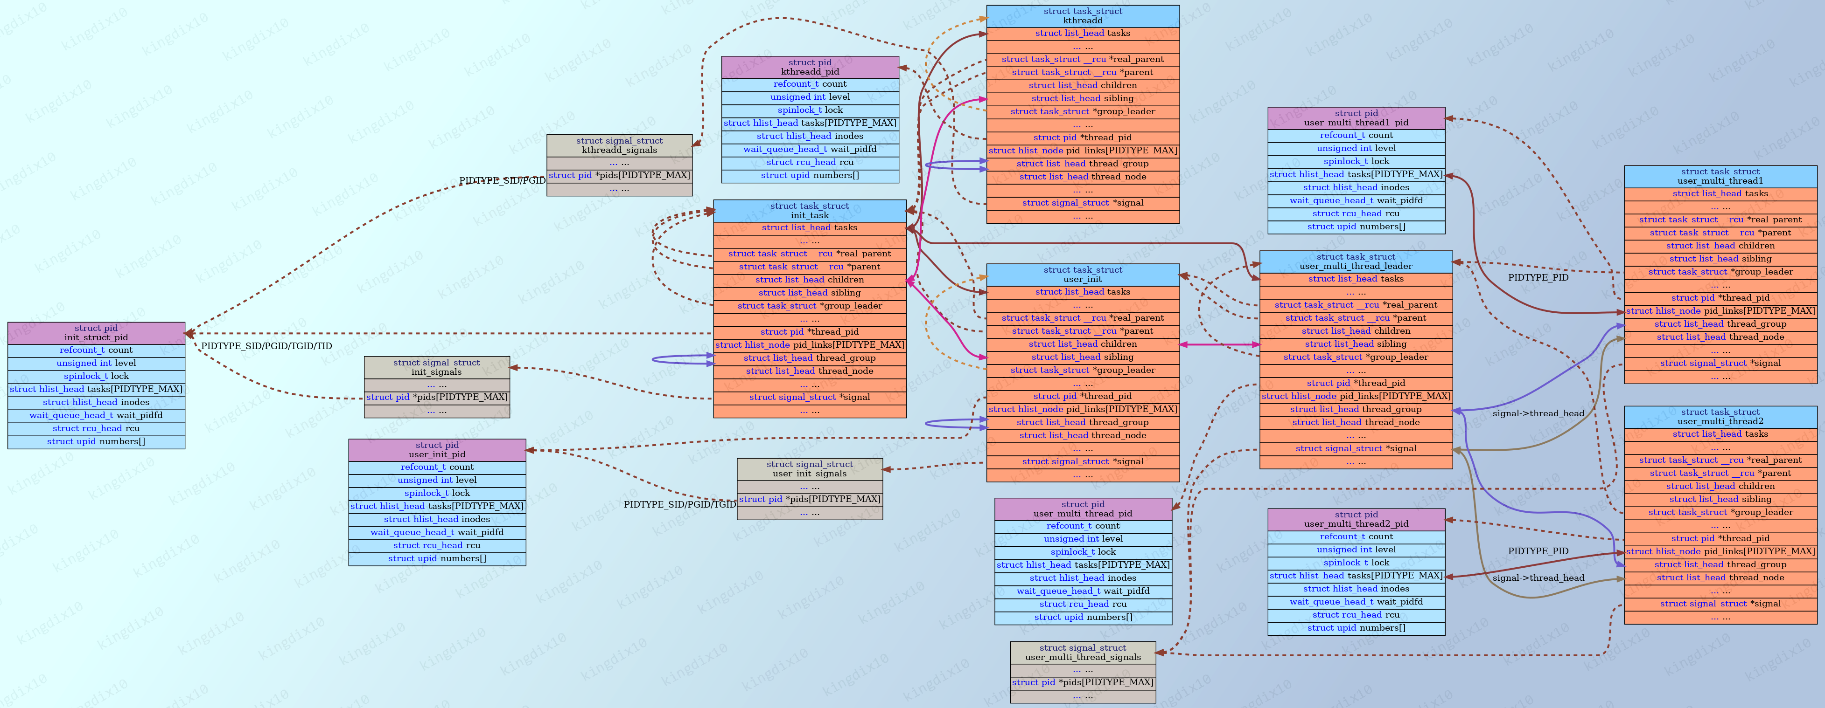Click '*parent' row in kthreadd task_struct
This screenshot has height=708, width=1825.
click(1083, 73)
